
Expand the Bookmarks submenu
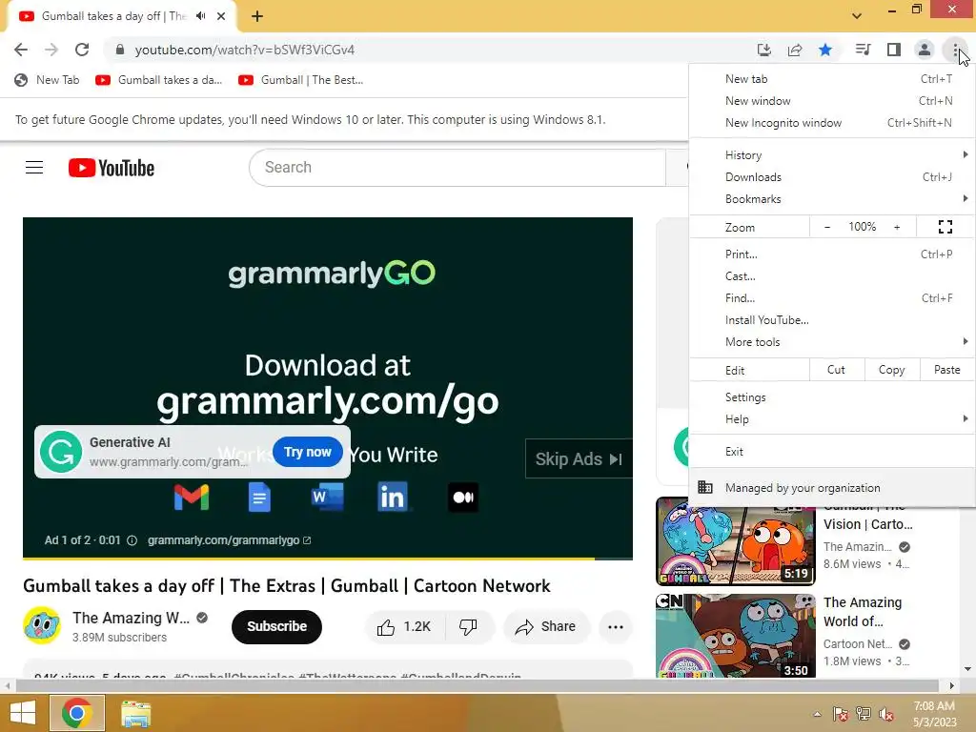[x=833, y=199]
